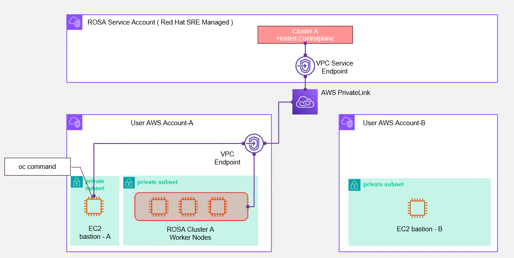Click the VPC Service Endpoint label

334,67
